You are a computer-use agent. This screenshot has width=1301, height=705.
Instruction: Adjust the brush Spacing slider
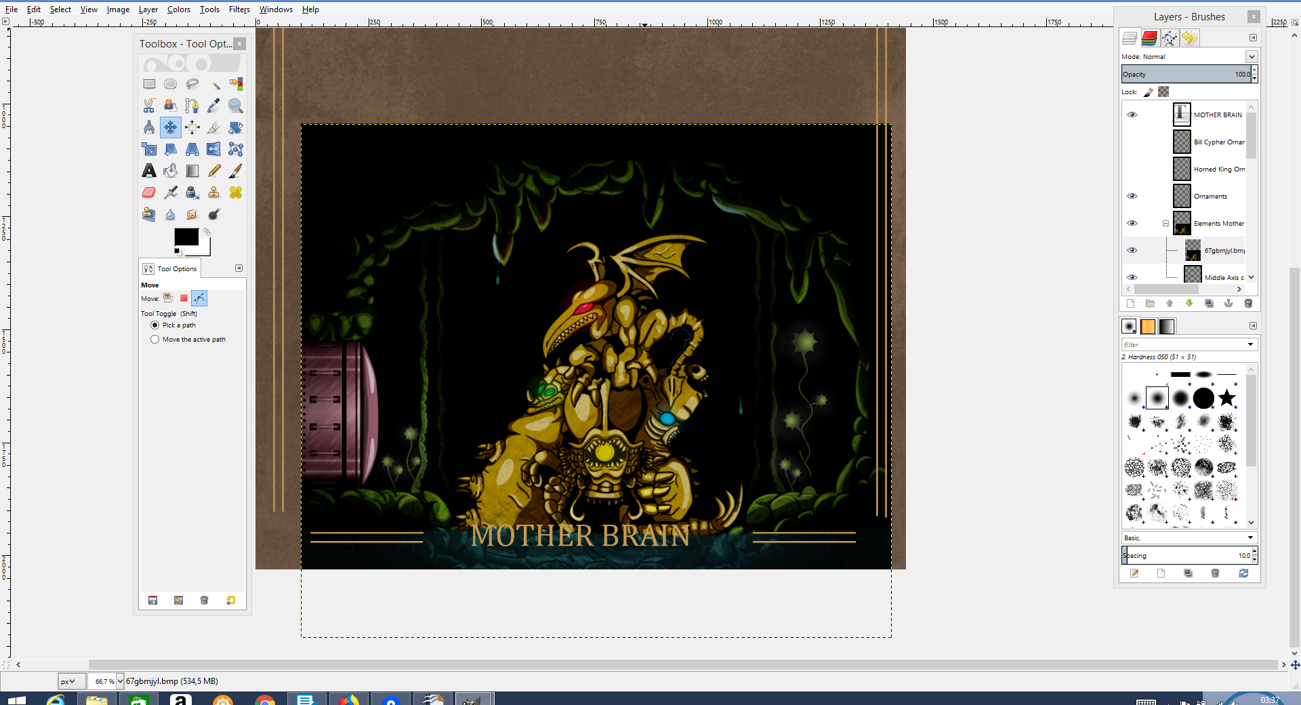[x=1186, y=555]
